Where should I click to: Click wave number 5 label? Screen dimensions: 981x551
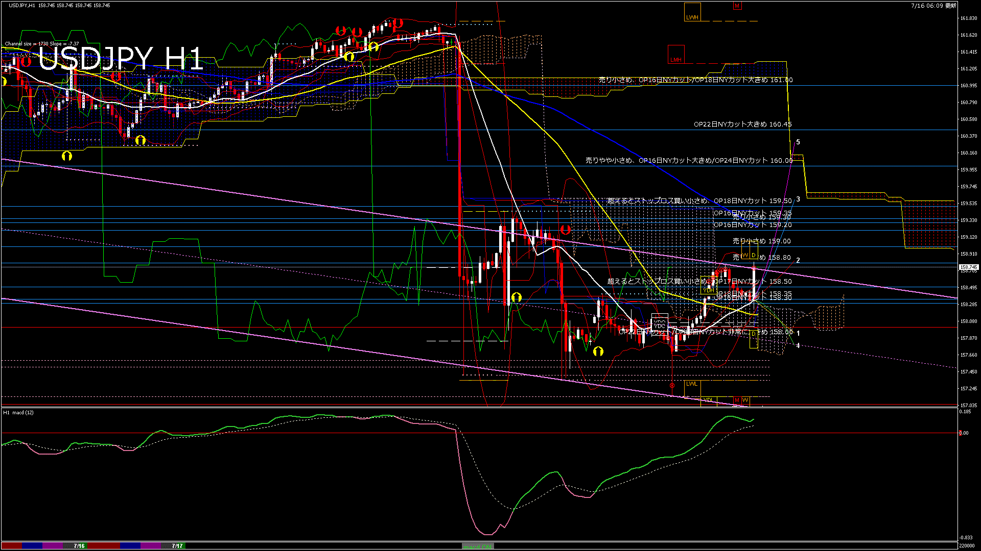tap(798, 142)
